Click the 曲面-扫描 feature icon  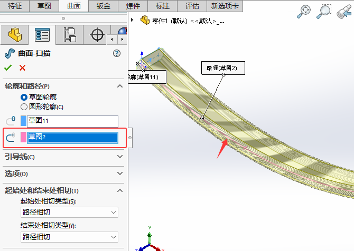point(10,54)
